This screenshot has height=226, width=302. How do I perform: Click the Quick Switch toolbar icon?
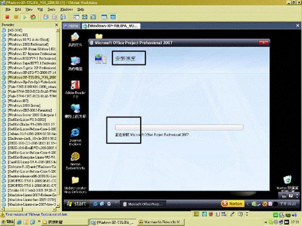point(93,17)
